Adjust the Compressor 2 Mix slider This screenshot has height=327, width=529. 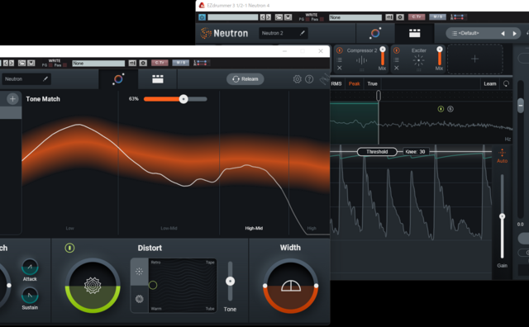click(383, 57)
